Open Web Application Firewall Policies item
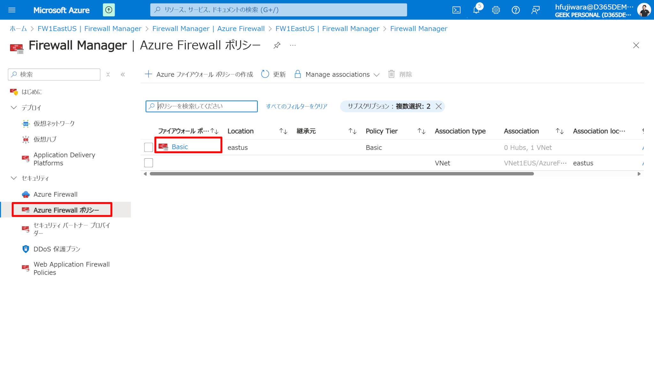Screen dimensions: 654x389 (x=72, y=268)
